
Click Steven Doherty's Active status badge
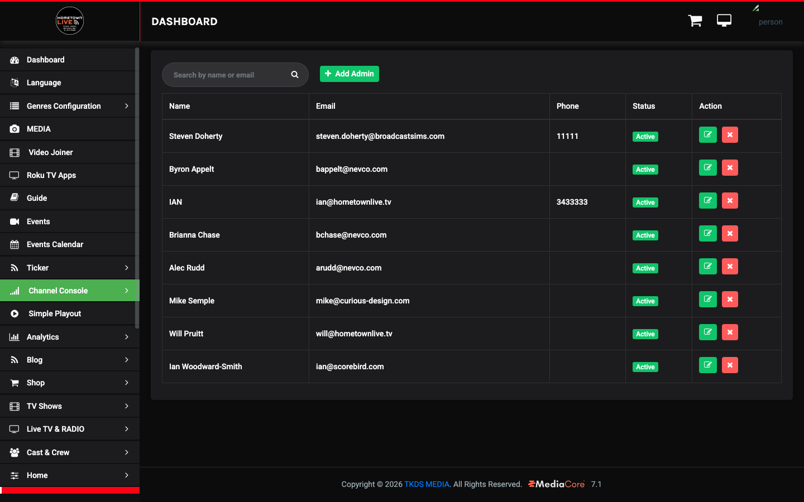point(645,137)
